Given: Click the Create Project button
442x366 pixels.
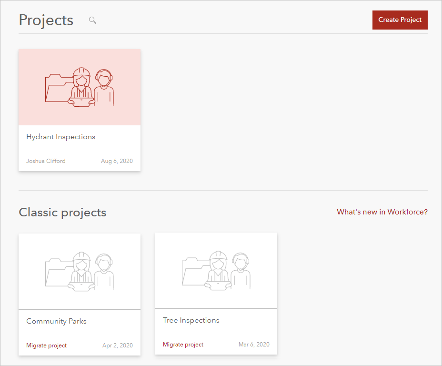Looking at the screenshot, I should pos(400,20).
